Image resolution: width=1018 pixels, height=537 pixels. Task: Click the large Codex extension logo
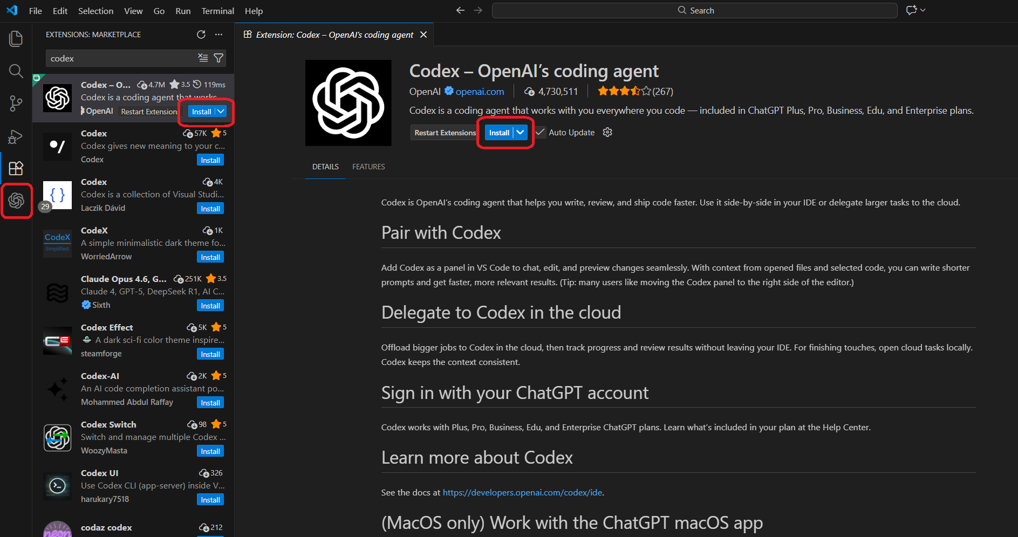point(349,103)
